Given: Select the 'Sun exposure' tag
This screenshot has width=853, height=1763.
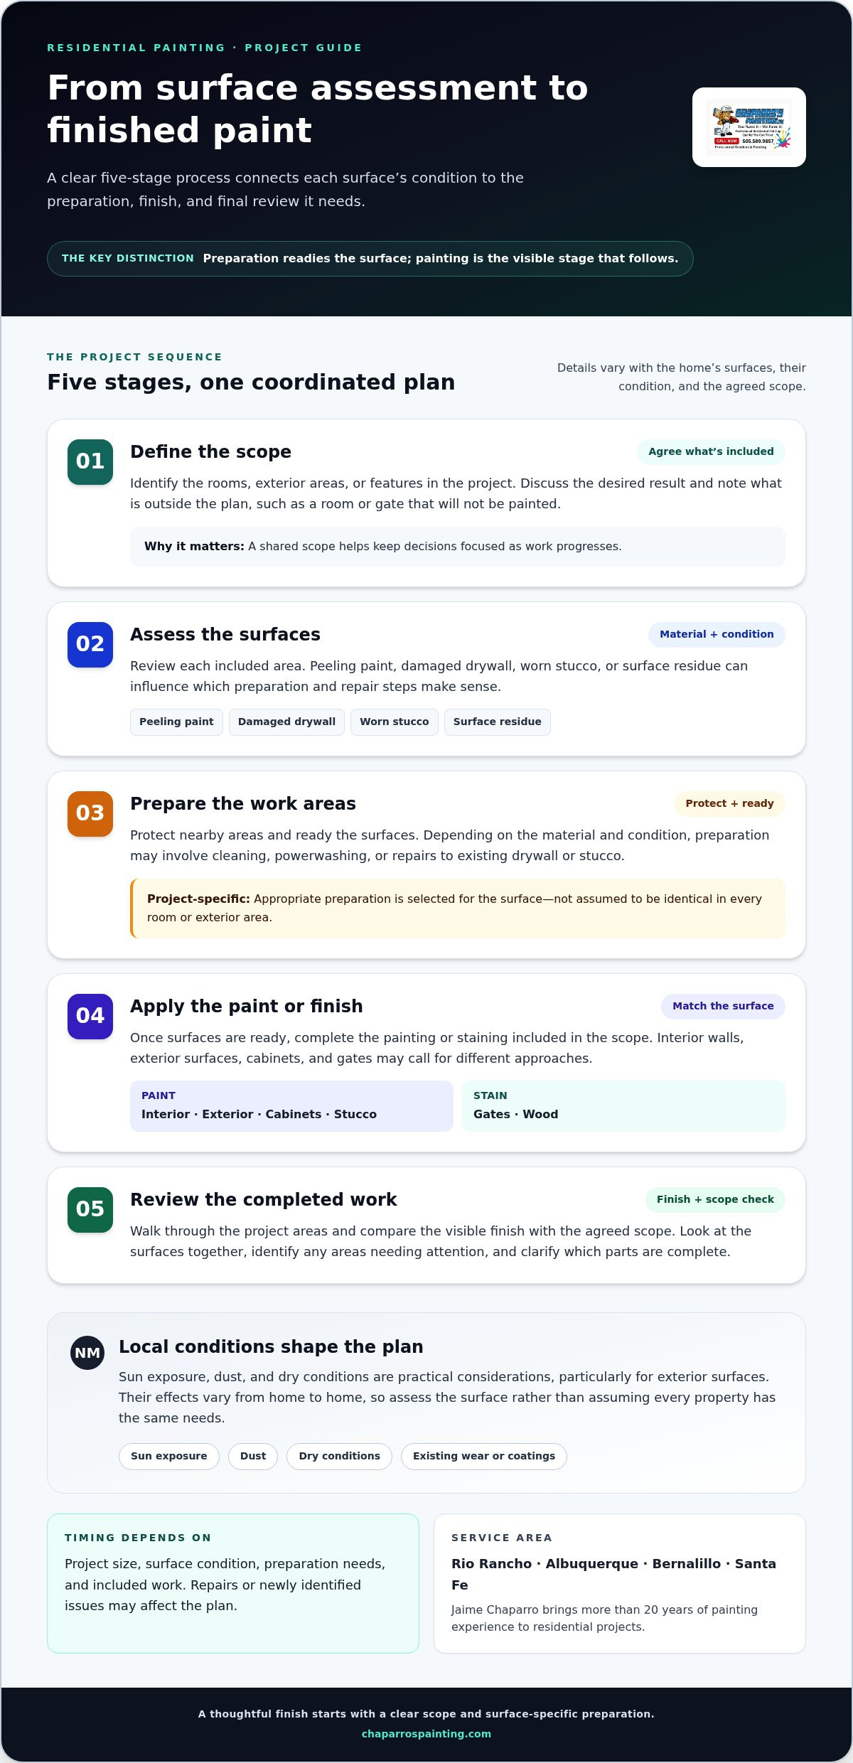Looking at the screenshot, I should [169, 1457].
